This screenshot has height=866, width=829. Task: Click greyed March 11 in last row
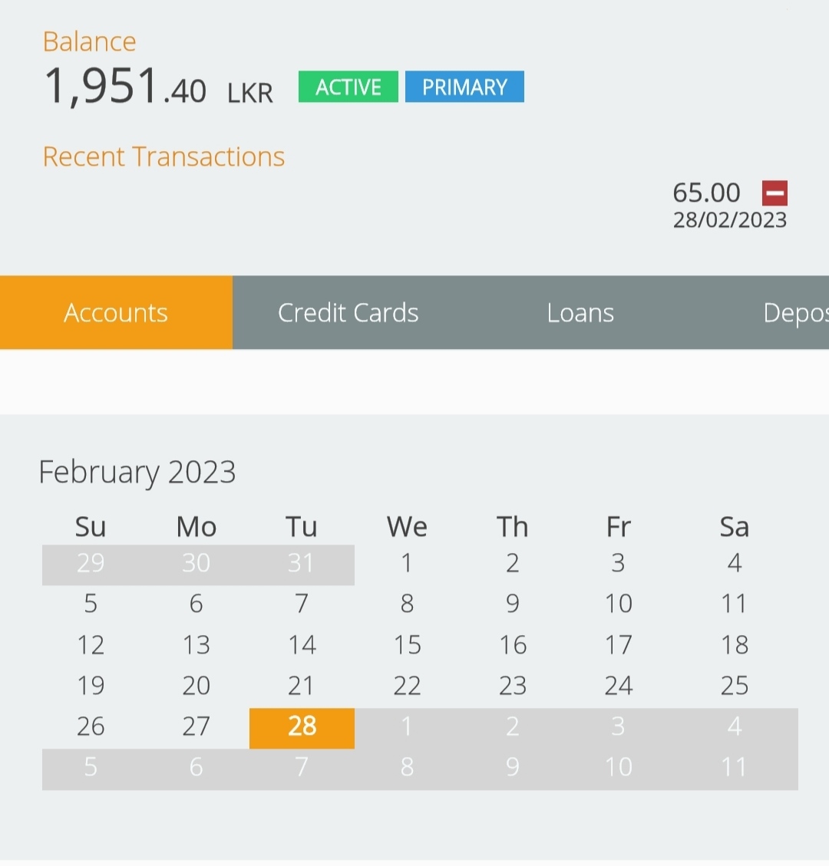click(x=735, y=768)
